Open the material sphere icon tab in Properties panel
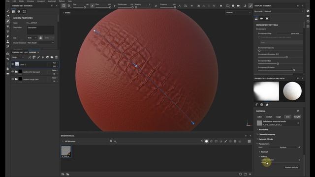Image resolution: width=315 pixels, height=177 pixels. 267,105
